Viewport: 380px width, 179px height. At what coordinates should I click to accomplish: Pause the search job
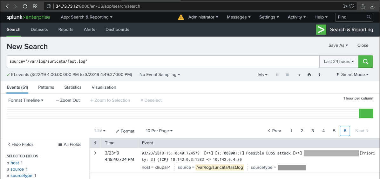pyautogui.click(x=277, y=75)
